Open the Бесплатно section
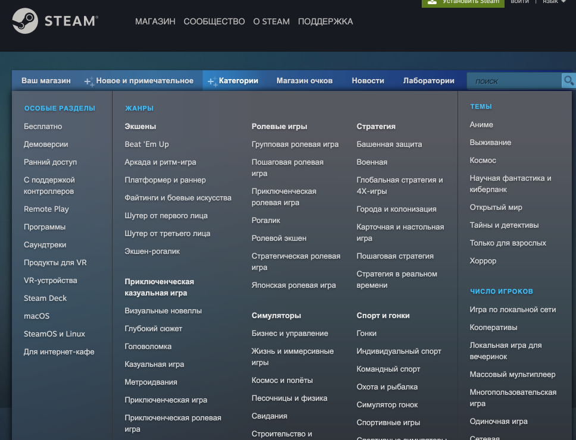 point(43,126)
